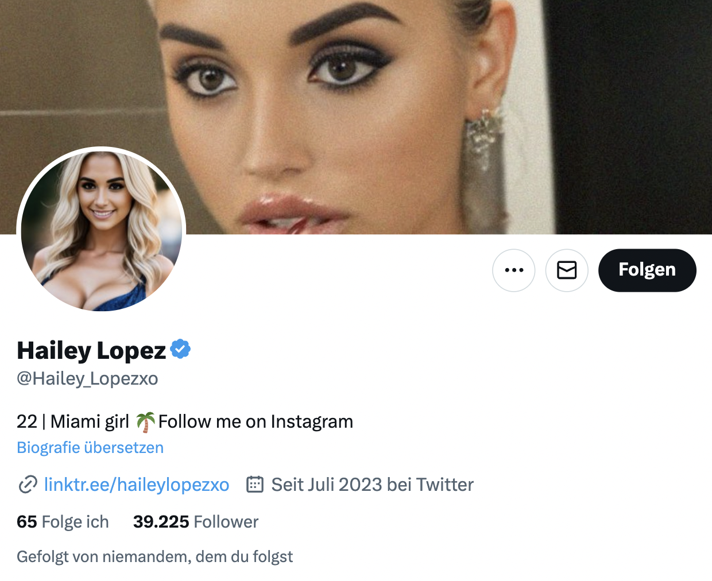Click "Follow me on Instagram" bio text
The width and height of the screenshot is (712, 581).
[256, 422]
